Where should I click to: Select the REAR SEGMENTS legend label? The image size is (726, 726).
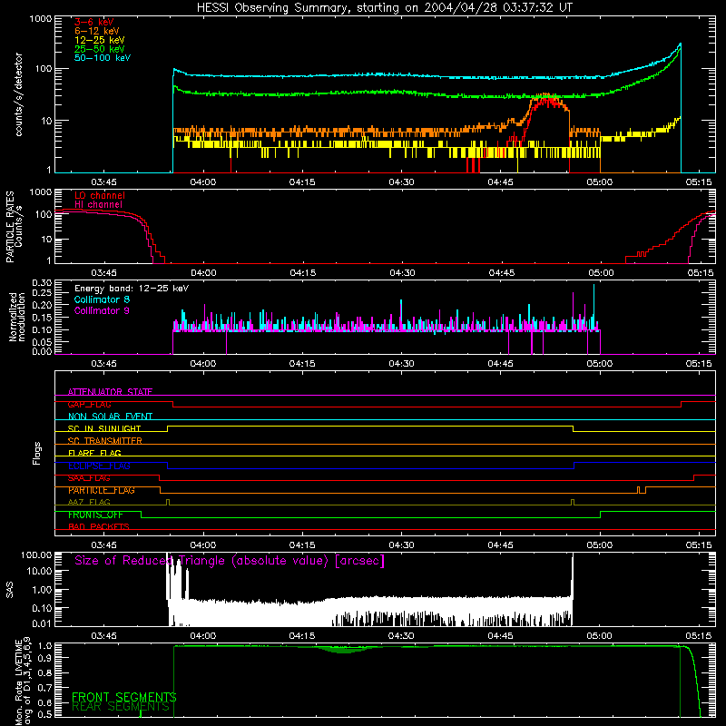pos(121,707)
